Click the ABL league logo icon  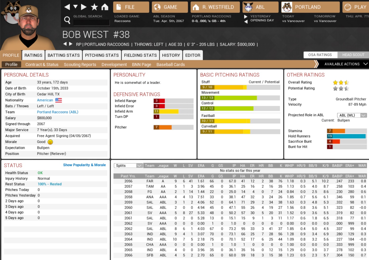248,7
